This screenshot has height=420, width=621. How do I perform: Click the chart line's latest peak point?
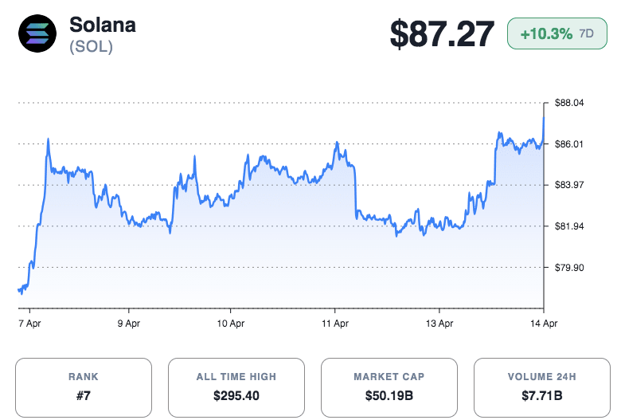click(x=544, y=118)
